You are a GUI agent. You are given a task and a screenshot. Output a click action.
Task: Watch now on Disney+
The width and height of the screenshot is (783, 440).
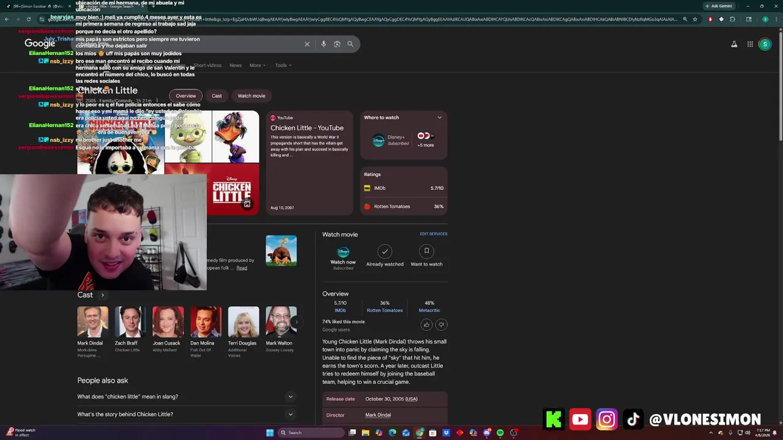(343, 258)
